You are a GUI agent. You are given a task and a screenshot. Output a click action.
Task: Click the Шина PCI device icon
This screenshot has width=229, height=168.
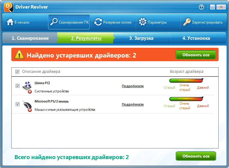coord(27,87)
